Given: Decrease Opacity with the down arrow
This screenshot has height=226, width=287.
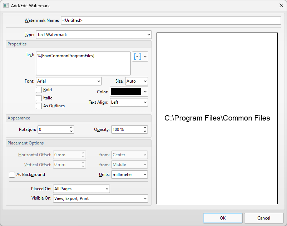Looking at the screenshot, I should [x=145, y=132].
